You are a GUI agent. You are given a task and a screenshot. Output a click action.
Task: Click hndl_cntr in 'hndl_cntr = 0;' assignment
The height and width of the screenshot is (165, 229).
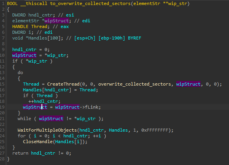click(24, 49)
